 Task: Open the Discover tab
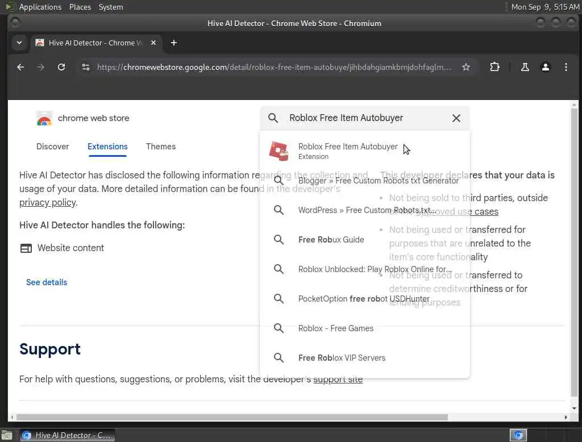[x=53, y=147]
